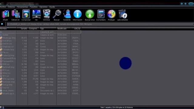This screenshot has height=109, width=194.
Task: Sort list by Tamaño column header
Action: pyautogui.click(x=22, y=29)
